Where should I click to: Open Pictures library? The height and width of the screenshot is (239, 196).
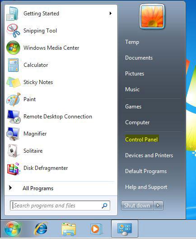(x=135, y=74)
